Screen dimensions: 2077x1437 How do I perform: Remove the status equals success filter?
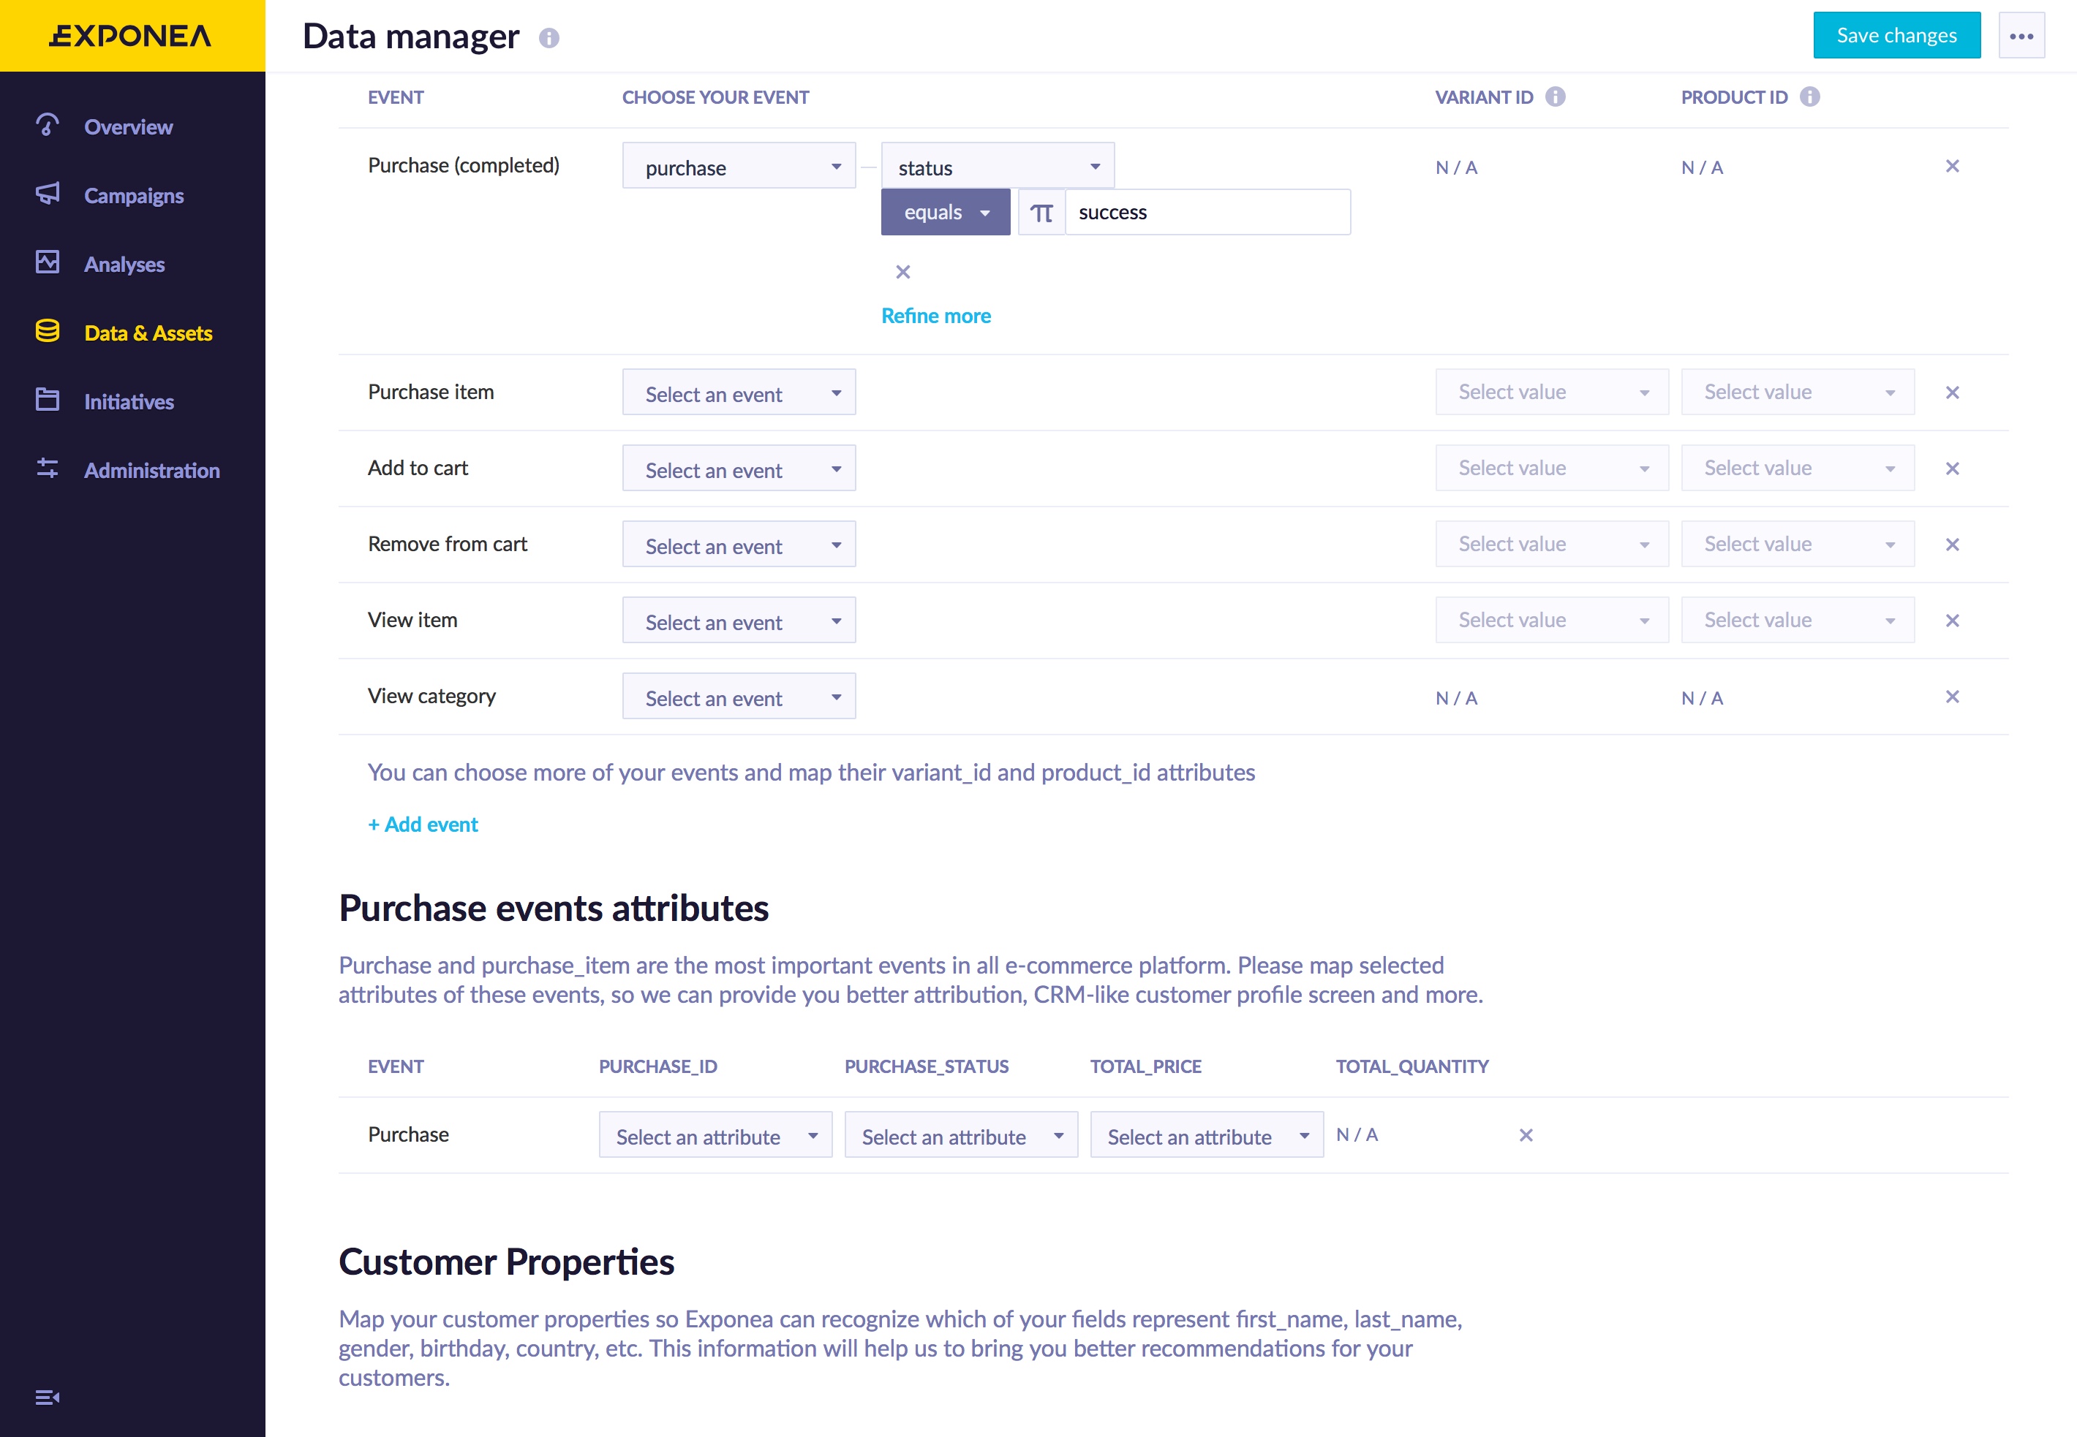pos(902,272)
